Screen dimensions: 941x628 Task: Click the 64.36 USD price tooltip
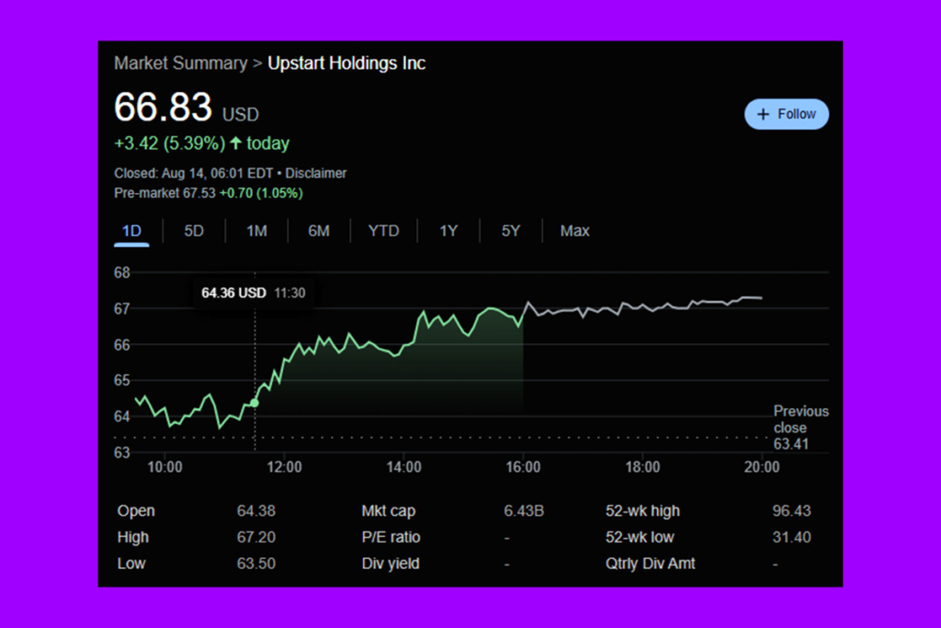click(254, 292)
